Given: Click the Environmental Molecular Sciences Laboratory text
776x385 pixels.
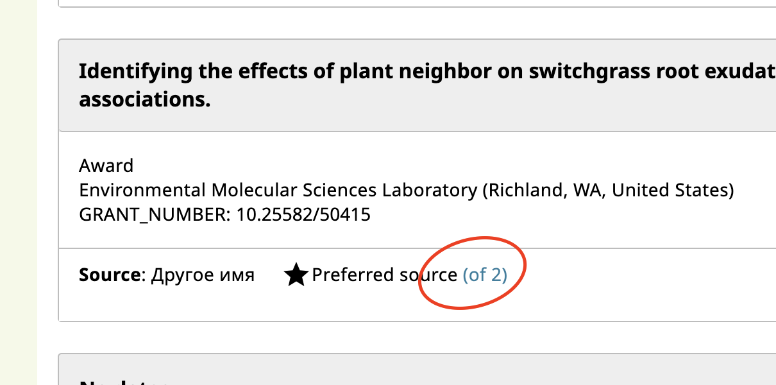Looking at the screenshot, I should point(407,190).
